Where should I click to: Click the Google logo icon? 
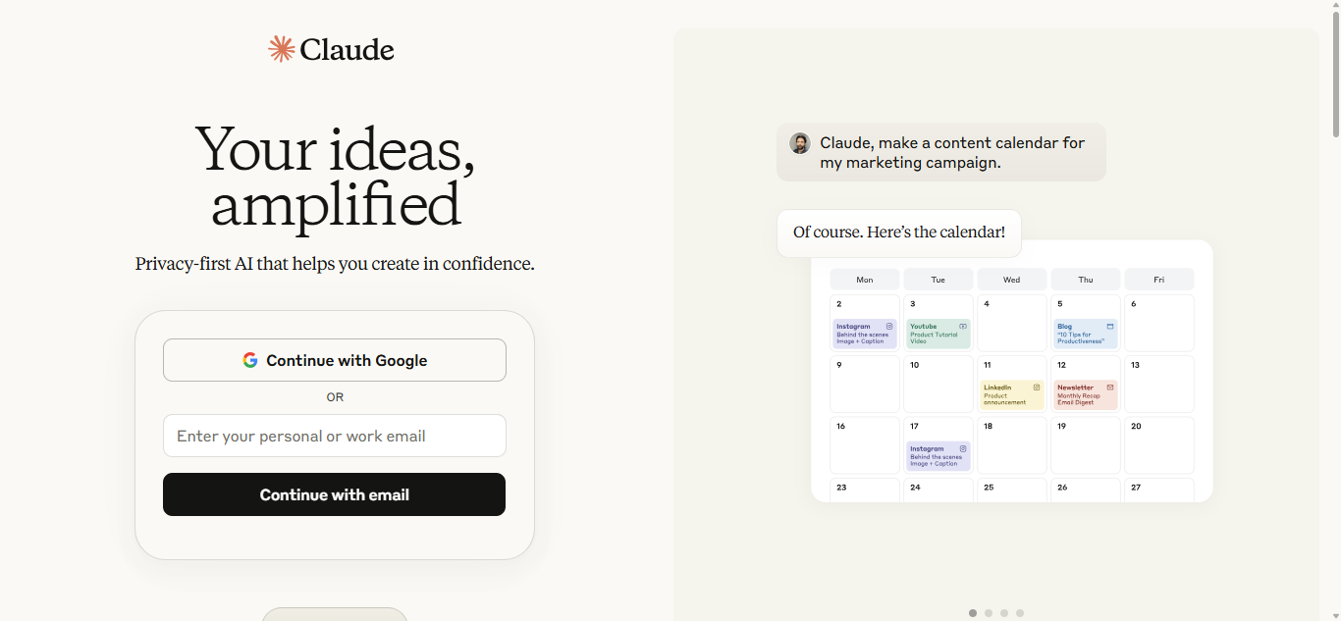click(250, 360)
